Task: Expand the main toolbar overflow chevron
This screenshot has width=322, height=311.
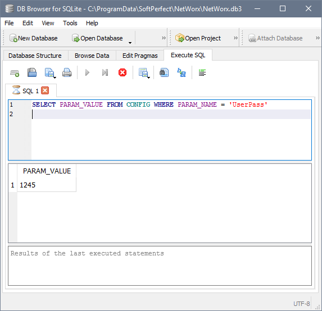Action: 164,38
